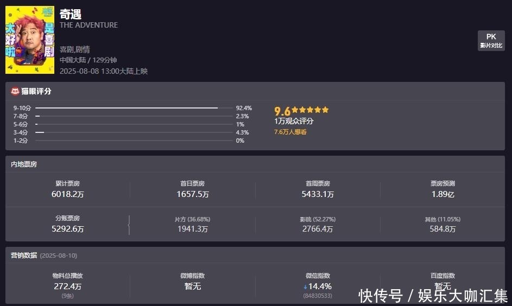Click the 1万观众评分 text
Image resolution: width=512 pixels, height=306 pixels.
click(x=294, y=121)
